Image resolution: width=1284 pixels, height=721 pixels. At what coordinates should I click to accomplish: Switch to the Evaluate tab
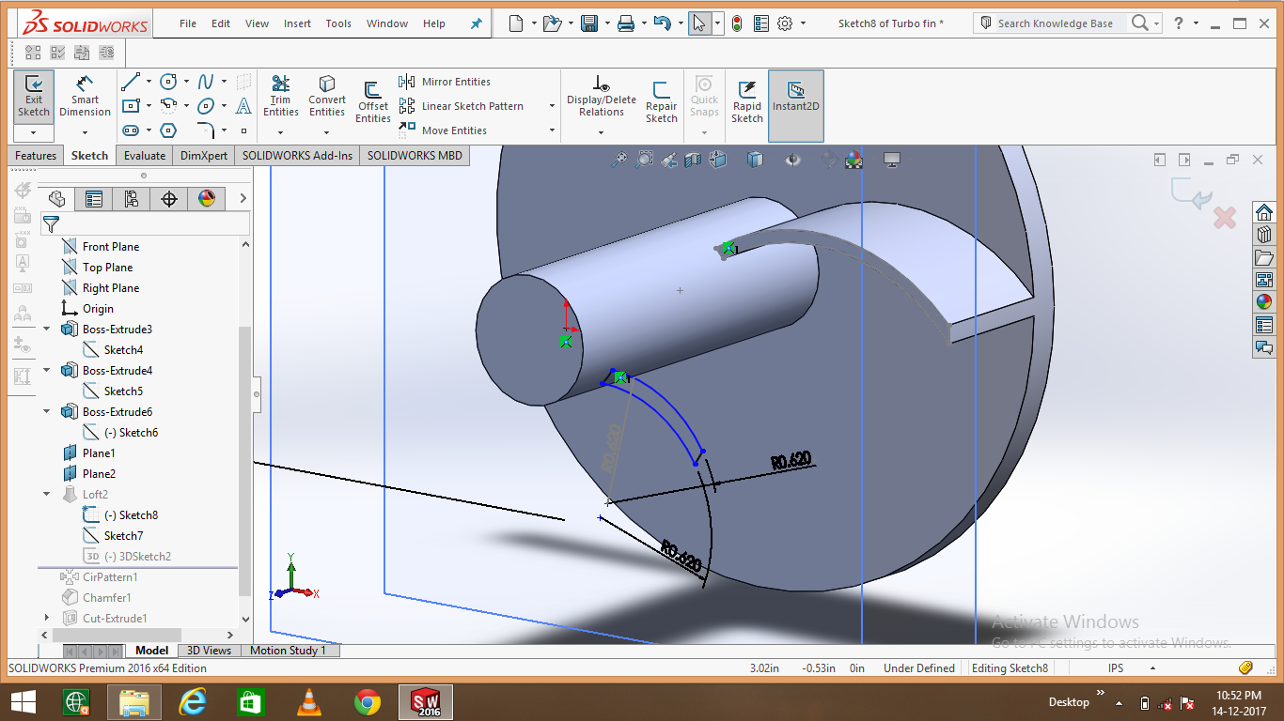[145, 156]
